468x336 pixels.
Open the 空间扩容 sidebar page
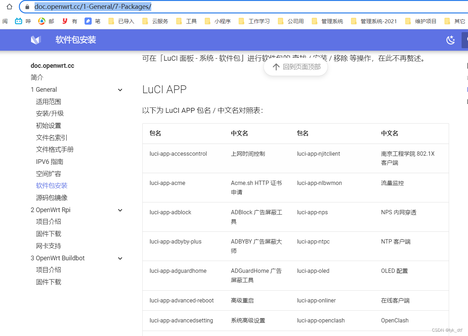click(x=49, y=174)
